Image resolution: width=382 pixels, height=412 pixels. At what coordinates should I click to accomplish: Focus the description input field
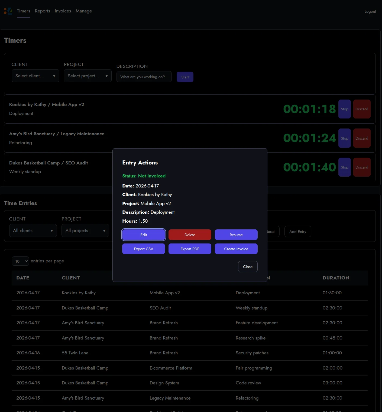coord(144,77)
